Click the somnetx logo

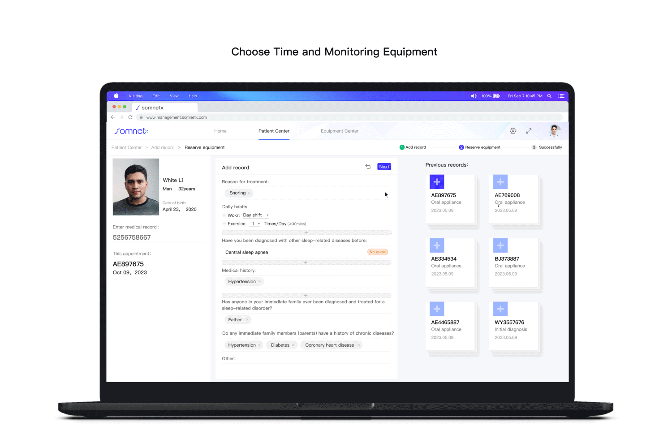point(131,131)
